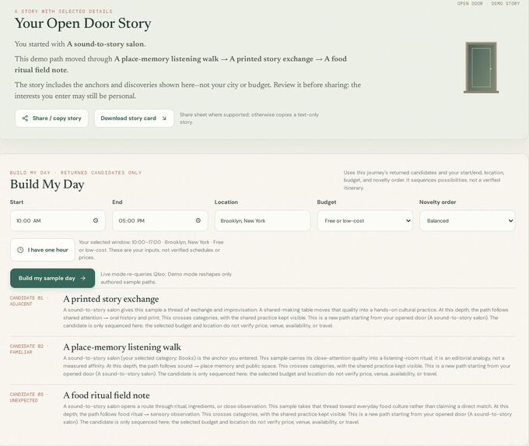Click the Start field label
529x446 pixels.
[x=16, y=202]
